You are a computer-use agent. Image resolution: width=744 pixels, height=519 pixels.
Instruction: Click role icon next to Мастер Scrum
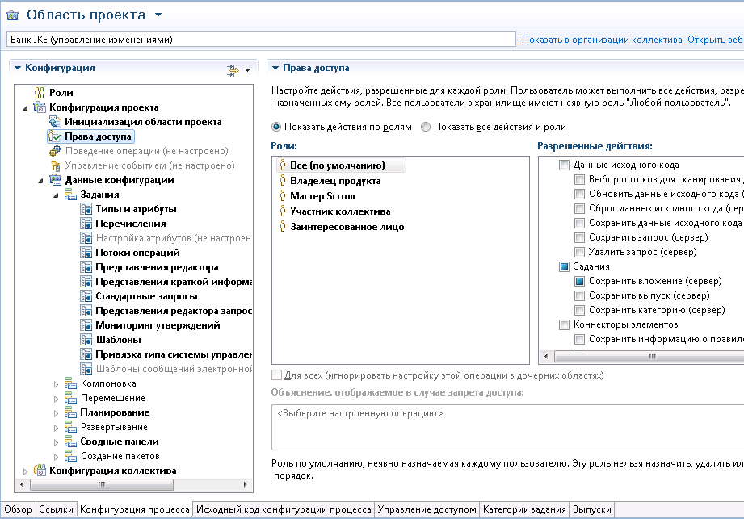pos(283,196)
